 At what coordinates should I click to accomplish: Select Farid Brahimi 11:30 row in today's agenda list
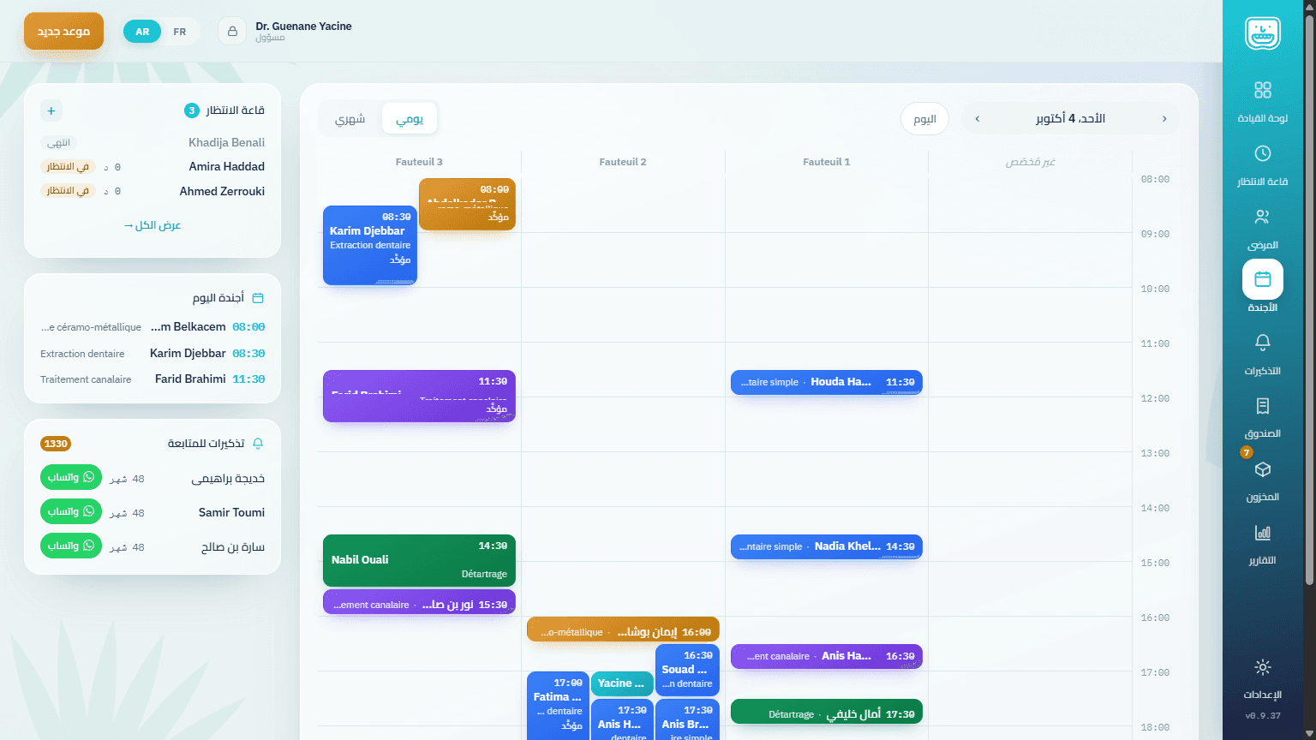click(x=153, y=379)
